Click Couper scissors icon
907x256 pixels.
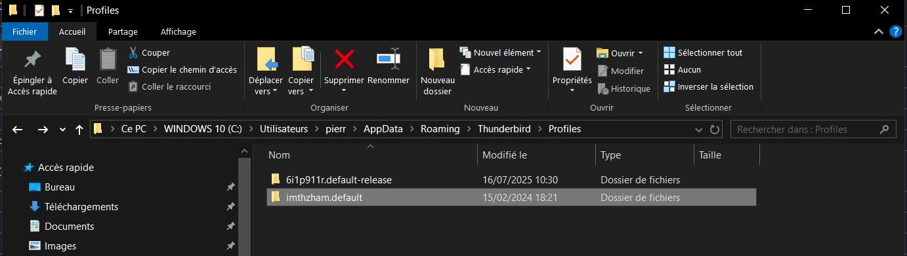[133, 52]
